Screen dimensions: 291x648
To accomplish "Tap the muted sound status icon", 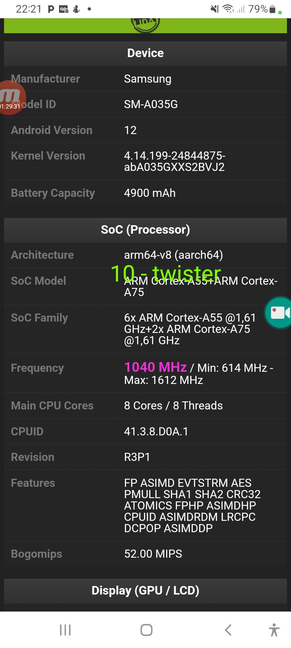I will 215,9.
